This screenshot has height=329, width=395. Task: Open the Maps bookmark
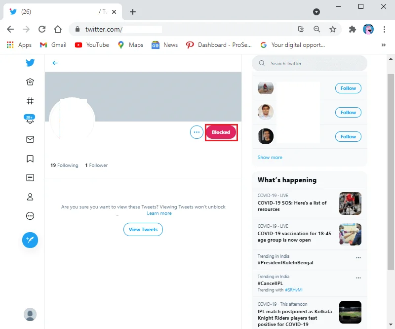130,45
